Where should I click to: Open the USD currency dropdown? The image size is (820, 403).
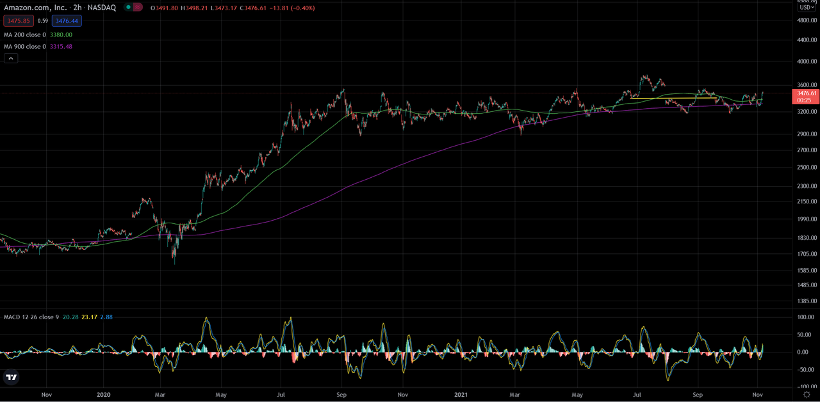(807, 7)
